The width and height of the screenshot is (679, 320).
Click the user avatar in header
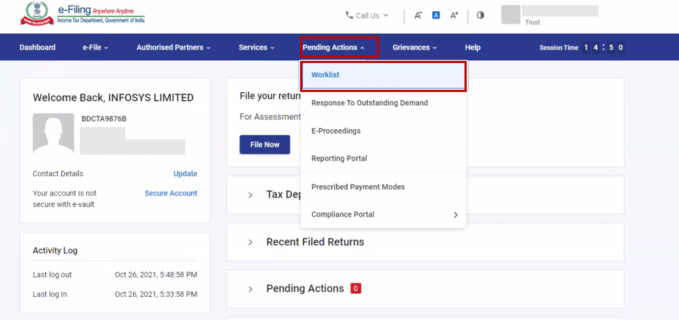(510, 15)
